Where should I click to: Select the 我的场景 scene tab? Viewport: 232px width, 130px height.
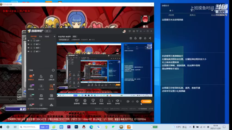(x=34, y=36)
